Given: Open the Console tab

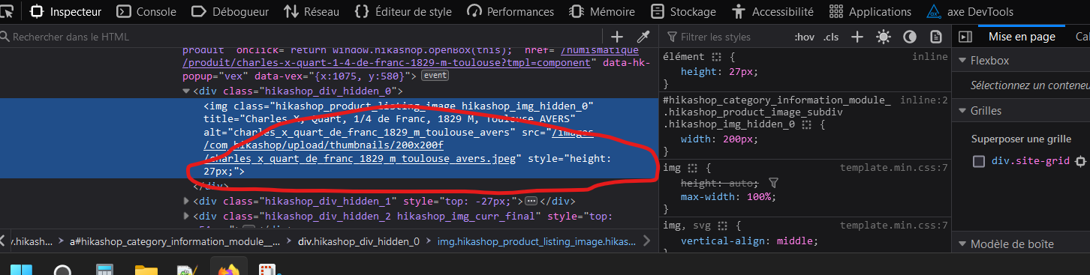Looking at the screenshot, I should point(146,11).
